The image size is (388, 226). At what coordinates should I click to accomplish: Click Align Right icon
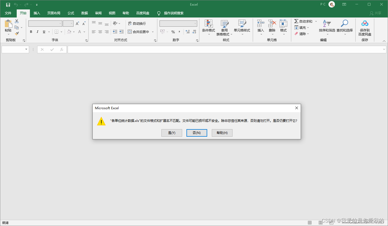(107, 32)
